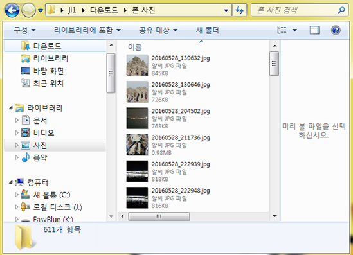Click file name 20160528_204502.jpg
This screenshot has width=353, height=255.
181,111
